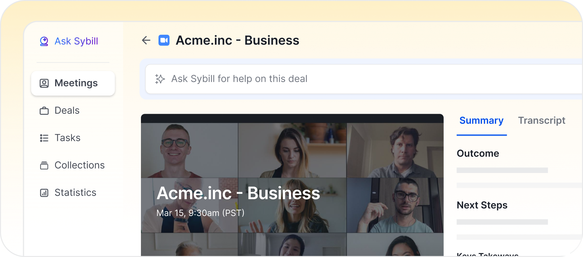Screen dimensions: 583x257
Task: Click the Zoom camera icon beside title
Action: point(164,40)
